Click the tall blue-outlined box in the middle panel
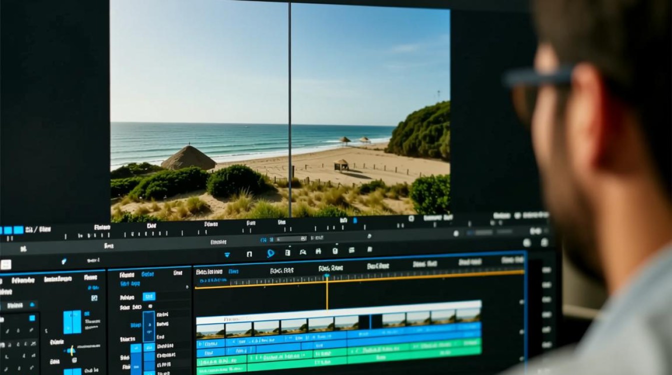The width and height of the screenshot is (672, 375). click(148, 326)
